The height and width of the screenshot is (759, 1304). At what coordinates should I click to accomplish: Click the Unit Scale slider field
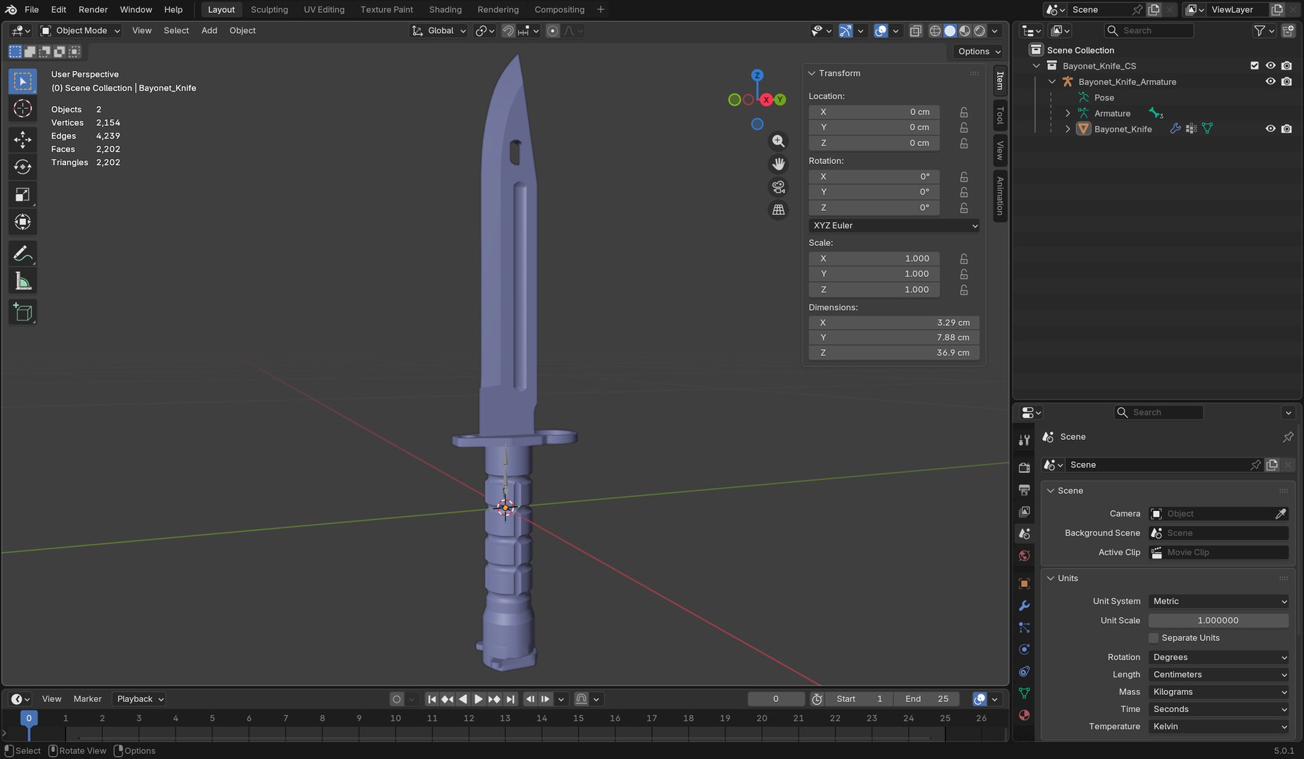point(1219,621)
